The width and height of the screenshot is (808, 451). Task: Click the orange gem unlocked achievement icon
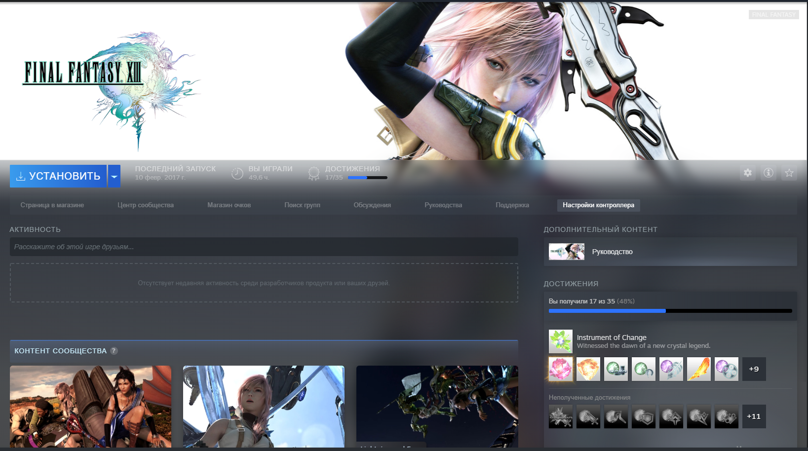588,369
